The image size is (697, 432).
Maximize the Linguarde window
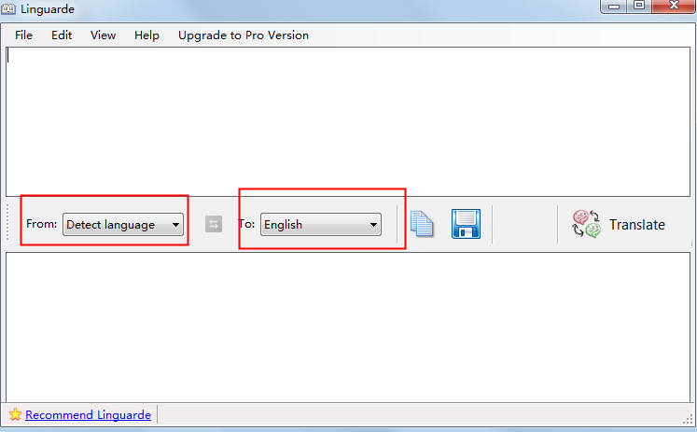click(639, 7)
